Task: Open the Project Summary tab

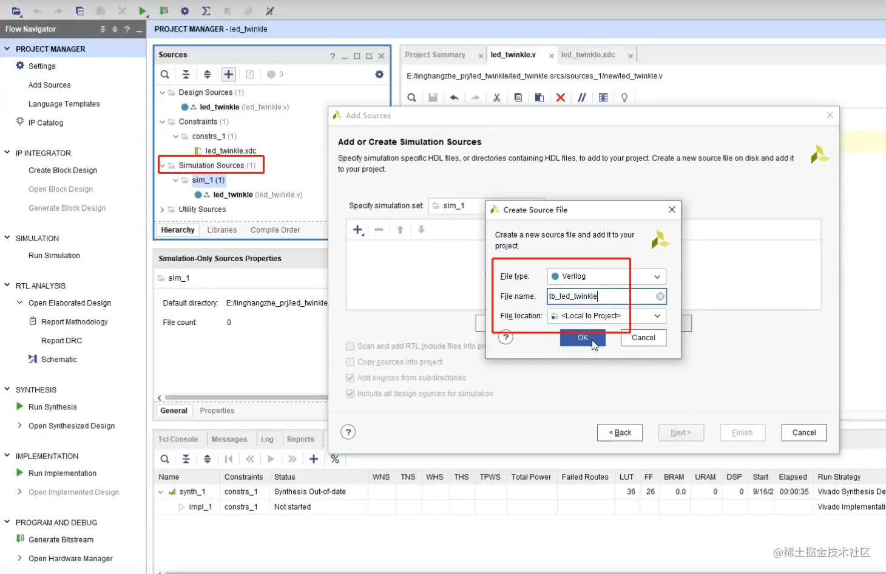Action: [x=435, y=55]
